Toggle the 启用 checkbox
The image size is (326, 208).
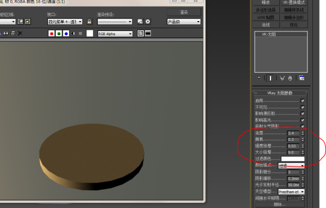tap(303, 101)
